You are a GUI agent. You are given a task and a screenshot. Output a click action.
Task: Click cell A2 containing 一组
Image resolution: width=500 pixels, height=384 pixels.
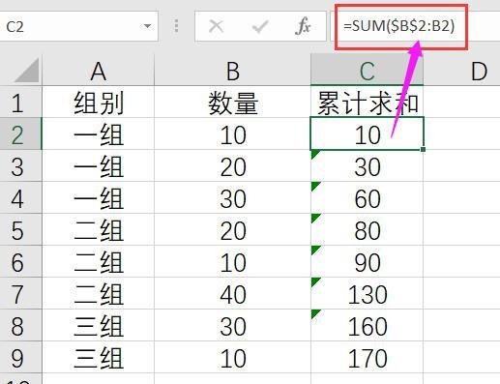[99, 133]
